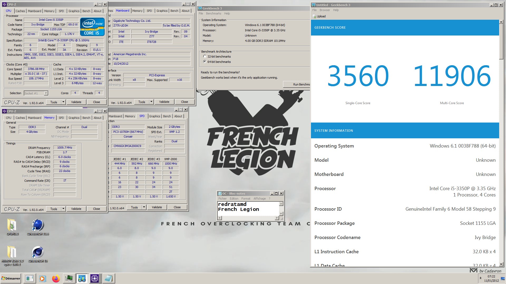Open File menu in Geekbench results window
Viewport: 506px width, 284px height.
pyautogui.click(x=314, y=10)
